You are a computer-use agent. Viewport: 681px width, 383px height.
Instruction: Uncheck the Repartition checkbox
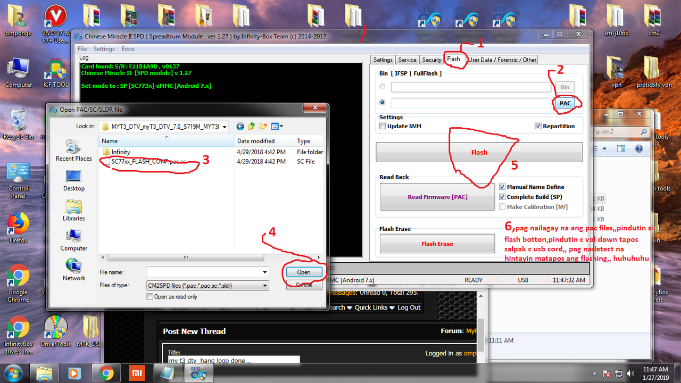[538, 126]
